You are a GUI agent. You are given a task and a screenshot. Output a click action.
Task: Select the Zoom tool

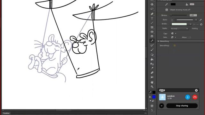click(152, 87)
